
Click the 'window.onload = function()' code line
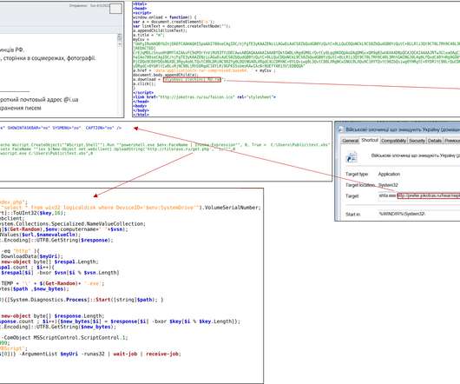pos(165,17)
